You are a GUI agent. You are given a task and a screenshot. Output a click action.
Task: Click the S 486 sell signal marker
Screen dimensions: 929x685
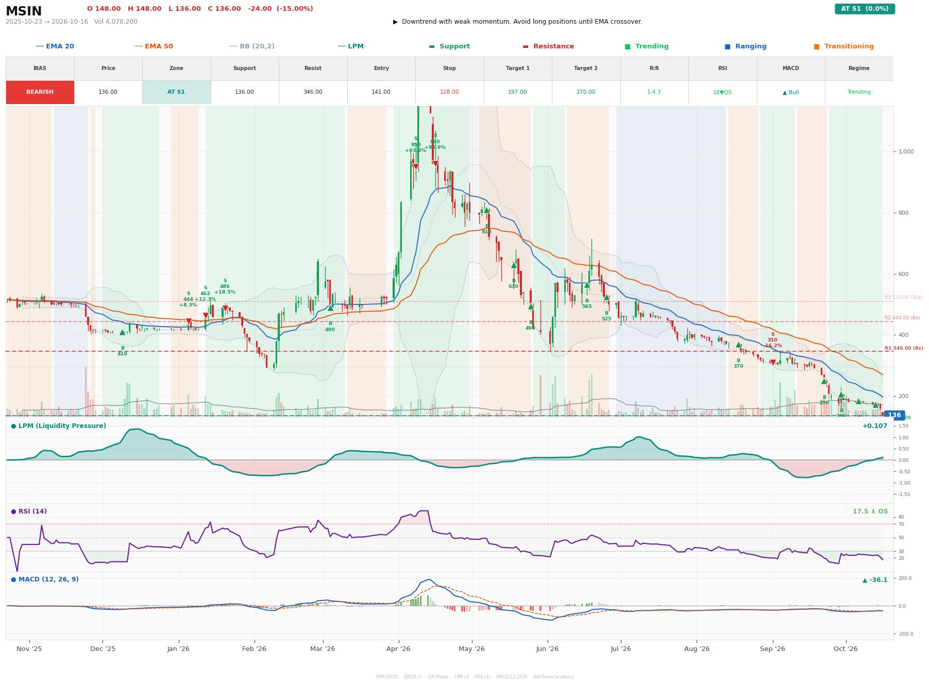225,309
